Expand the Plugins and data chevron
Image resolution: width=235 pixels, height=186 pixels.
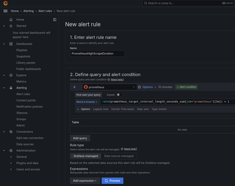coord(11,163)
